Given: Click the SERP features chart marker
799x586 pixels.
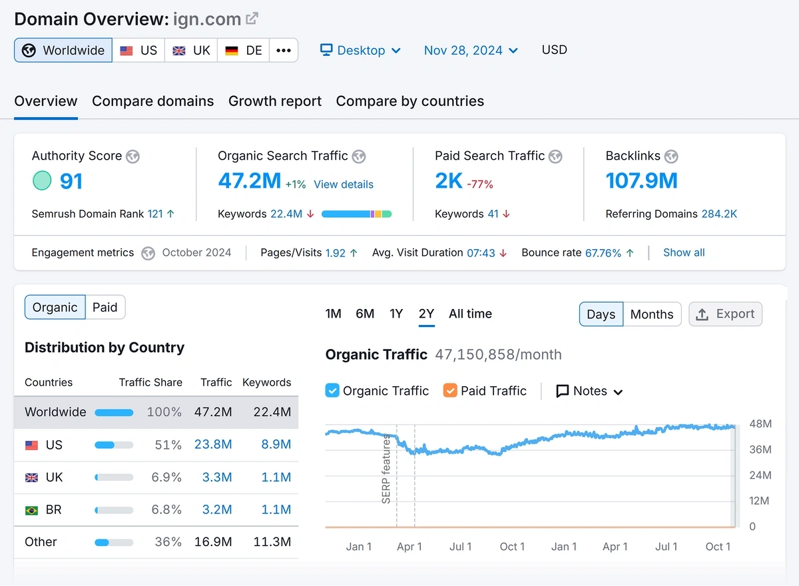Looking at the screenshot, I should click(x=386, y=469).
